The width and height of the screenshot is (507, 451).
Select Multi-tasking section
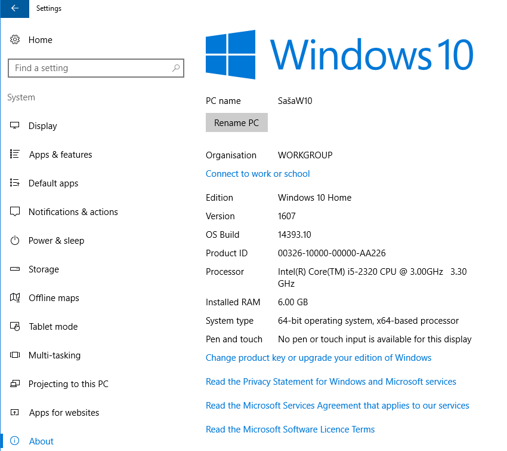(54, 355)
